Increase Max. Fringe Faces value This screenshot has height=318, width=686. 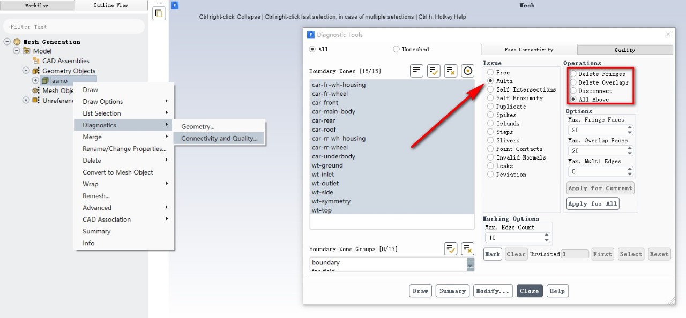click(x=630, y=128)
